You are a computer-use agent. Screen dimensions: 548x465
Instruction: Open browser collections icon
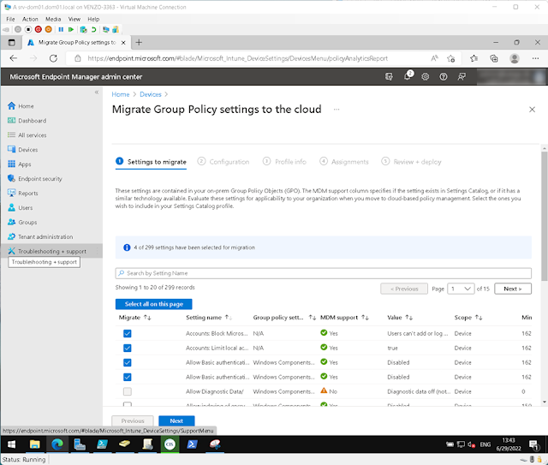pyautogui.click(x=494, y=58)
